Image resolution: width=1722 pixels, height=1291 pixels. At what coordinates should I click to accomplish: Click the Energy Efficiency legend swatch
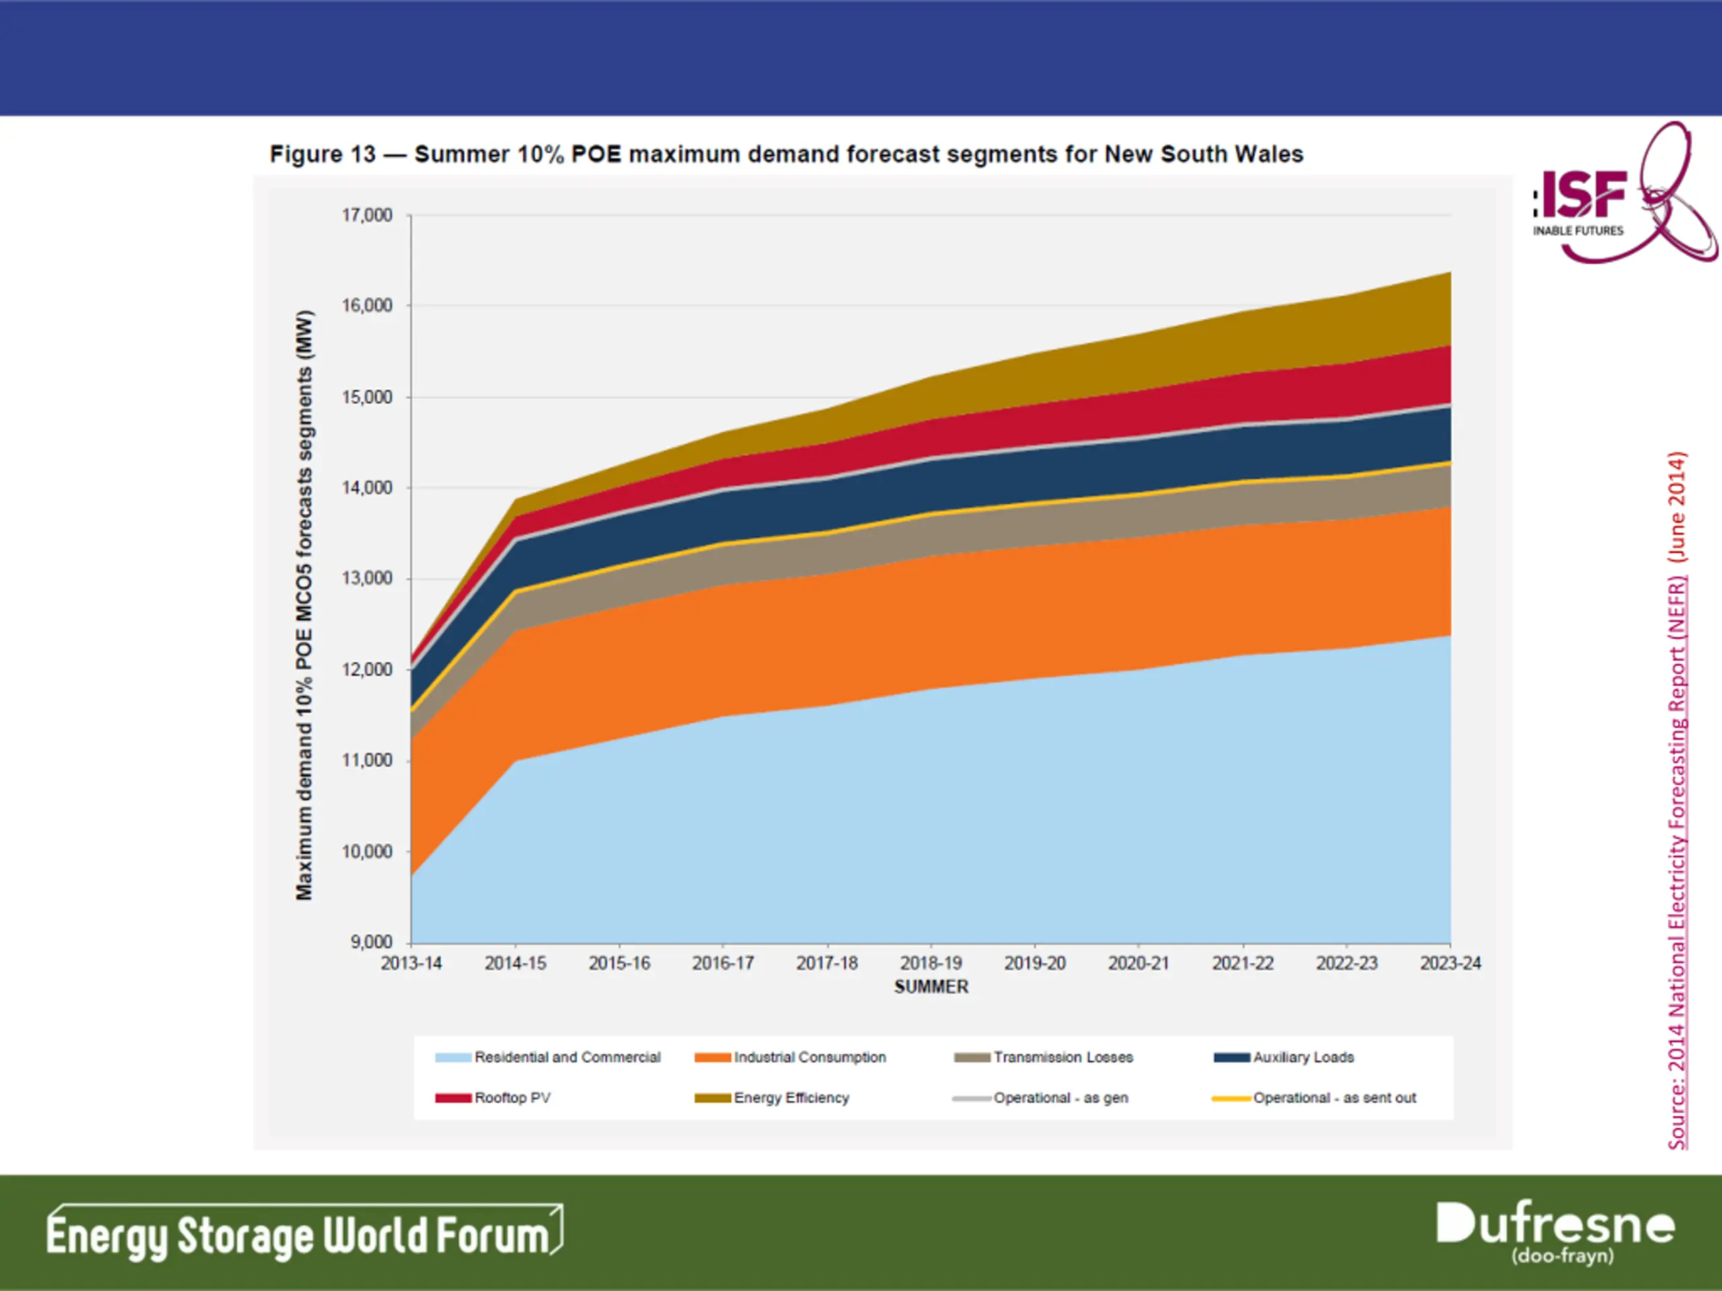[x=712, y=1098]
